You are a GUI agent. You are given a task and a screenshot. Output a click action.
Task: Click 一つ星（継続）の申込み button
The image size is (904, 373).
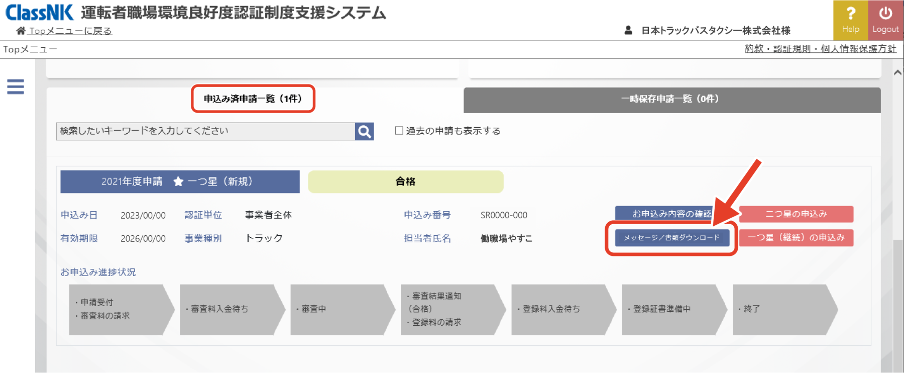pyautogui.click(x=796, y=238)
